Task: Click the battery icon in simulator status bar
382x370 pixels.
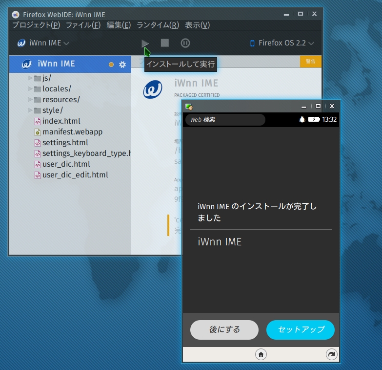Action: [314, 119]
